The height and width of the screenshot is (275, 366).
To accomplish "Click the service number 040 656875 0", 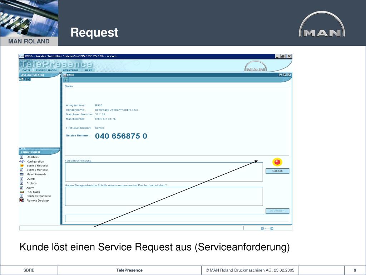I will [121, 136].
